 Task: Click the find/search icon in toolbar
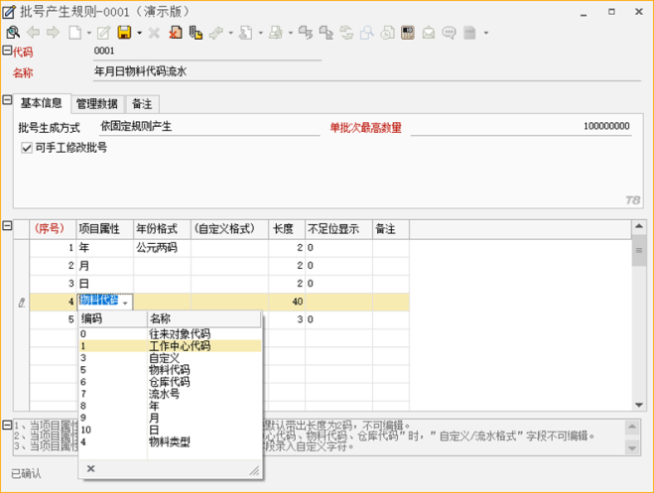tap(13, 33)
